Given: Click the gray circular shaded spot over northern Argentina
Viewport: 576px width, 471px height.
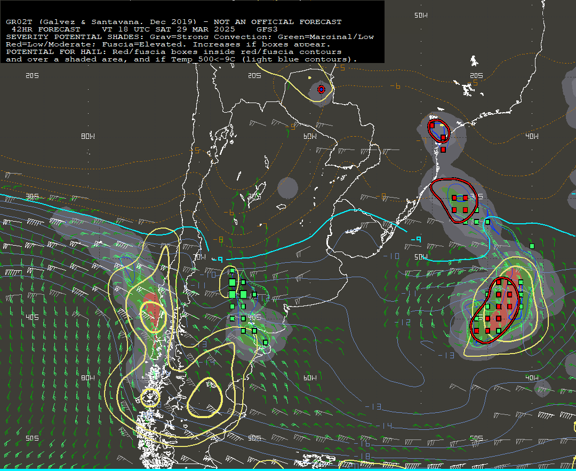Looking at the screenshot, I should pos(287,188).
